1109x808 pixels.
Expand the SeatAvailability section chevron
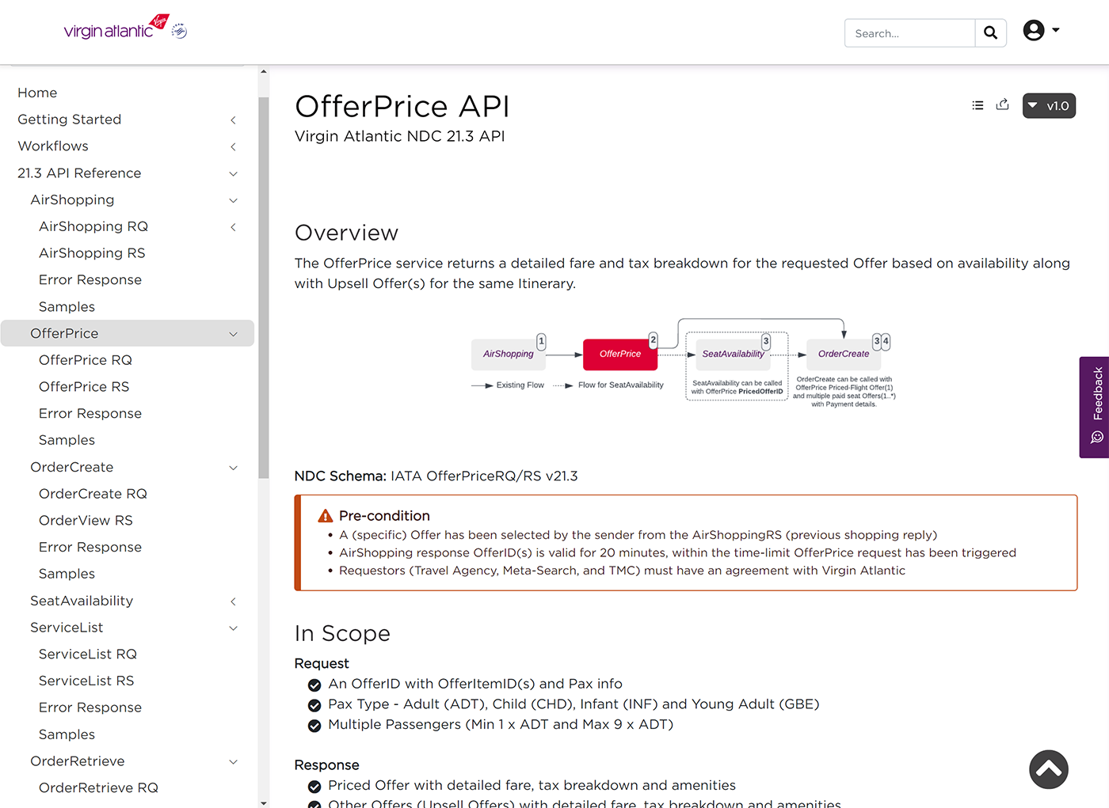(x=233, y=601)
